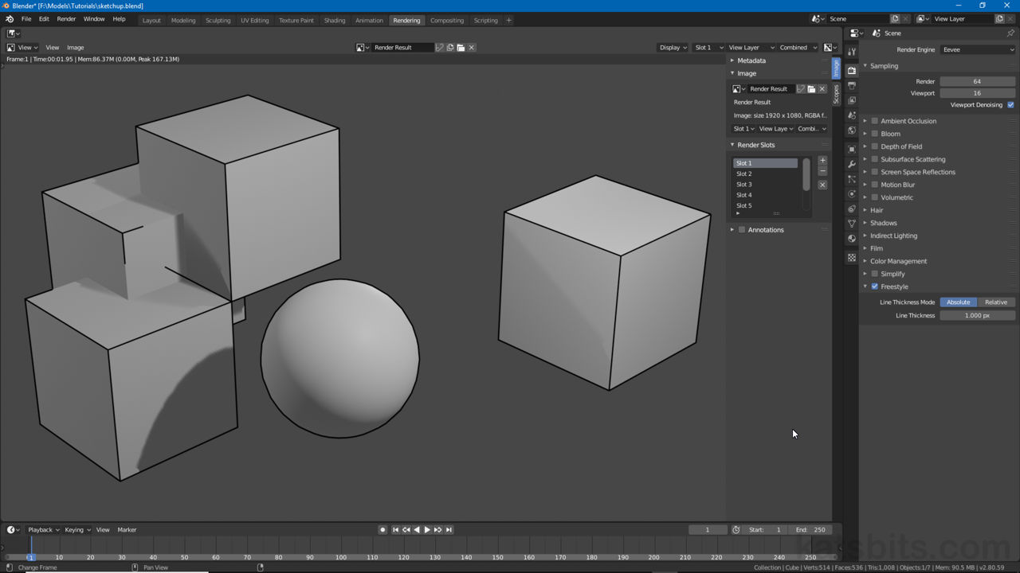The image size is (1020, 573).
Task: Enable Ambient Occlusion checkbox
Action: pos(874,121)
